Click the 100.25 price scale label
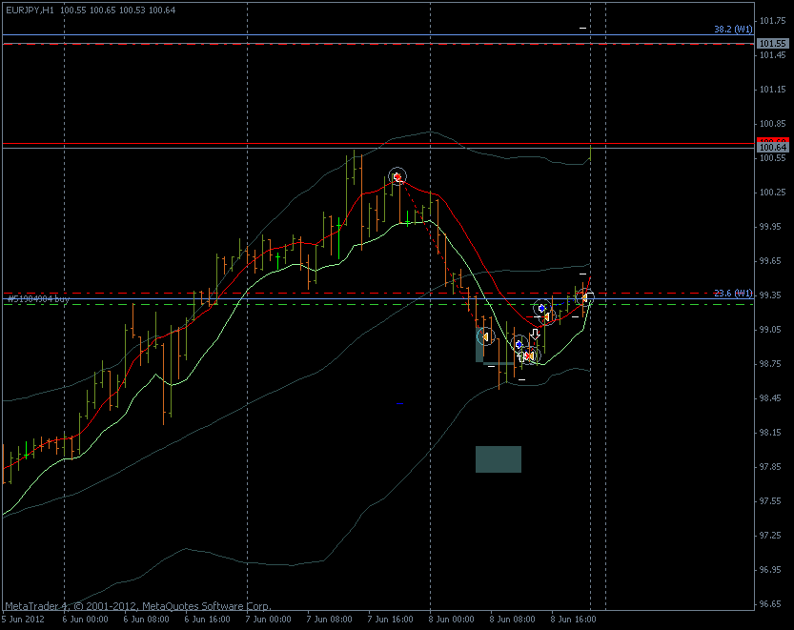 point(773,193)
